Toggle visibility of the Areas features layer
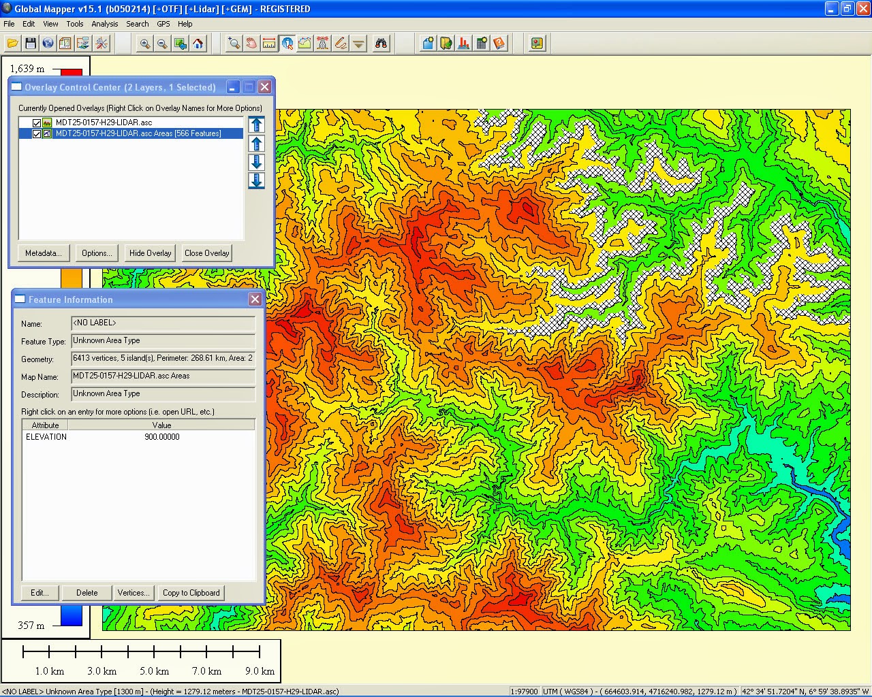The height and width of the screenshot is (697, 872). point(37,134)
